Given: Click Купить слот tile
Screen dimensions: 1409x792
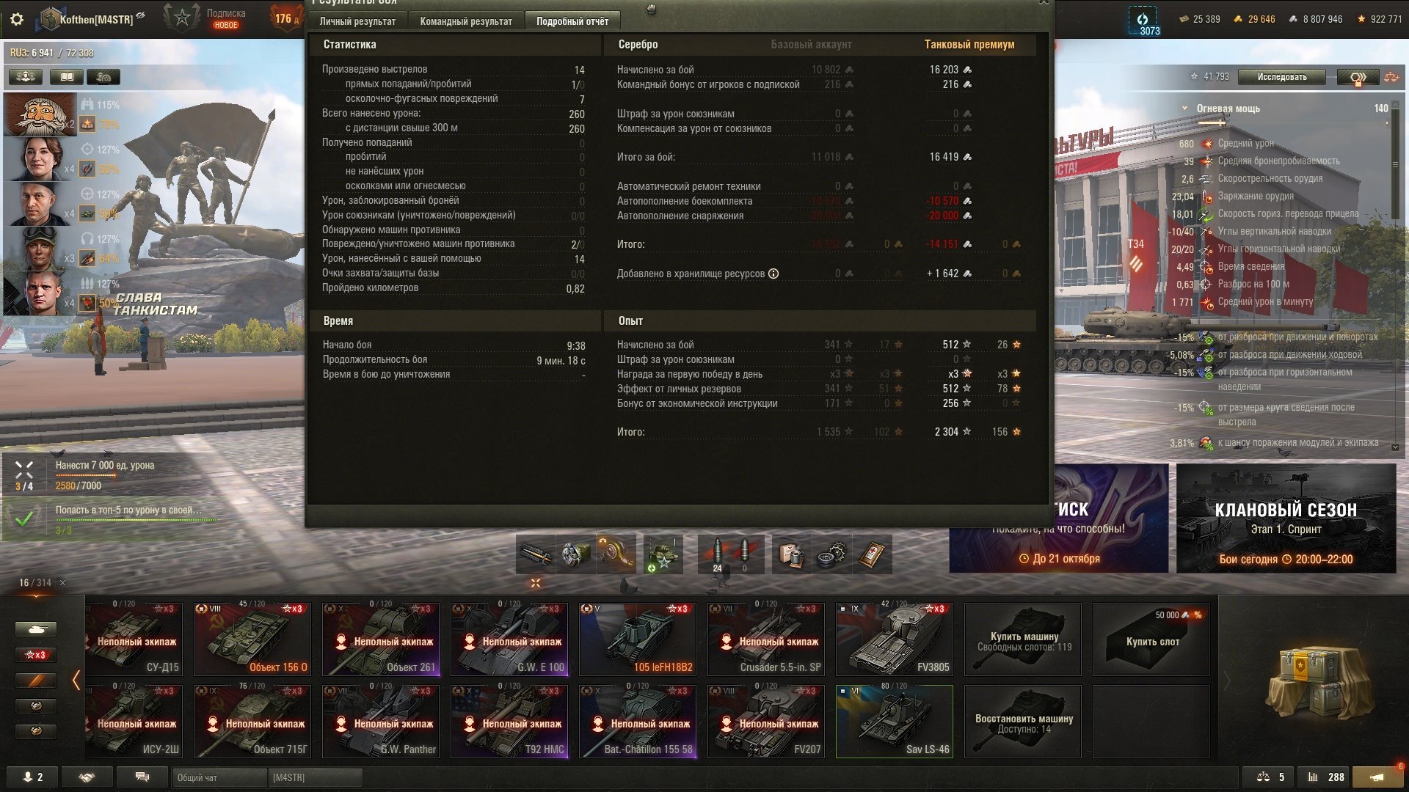Looking at the screenshot, I should [x=1151, y=639].
